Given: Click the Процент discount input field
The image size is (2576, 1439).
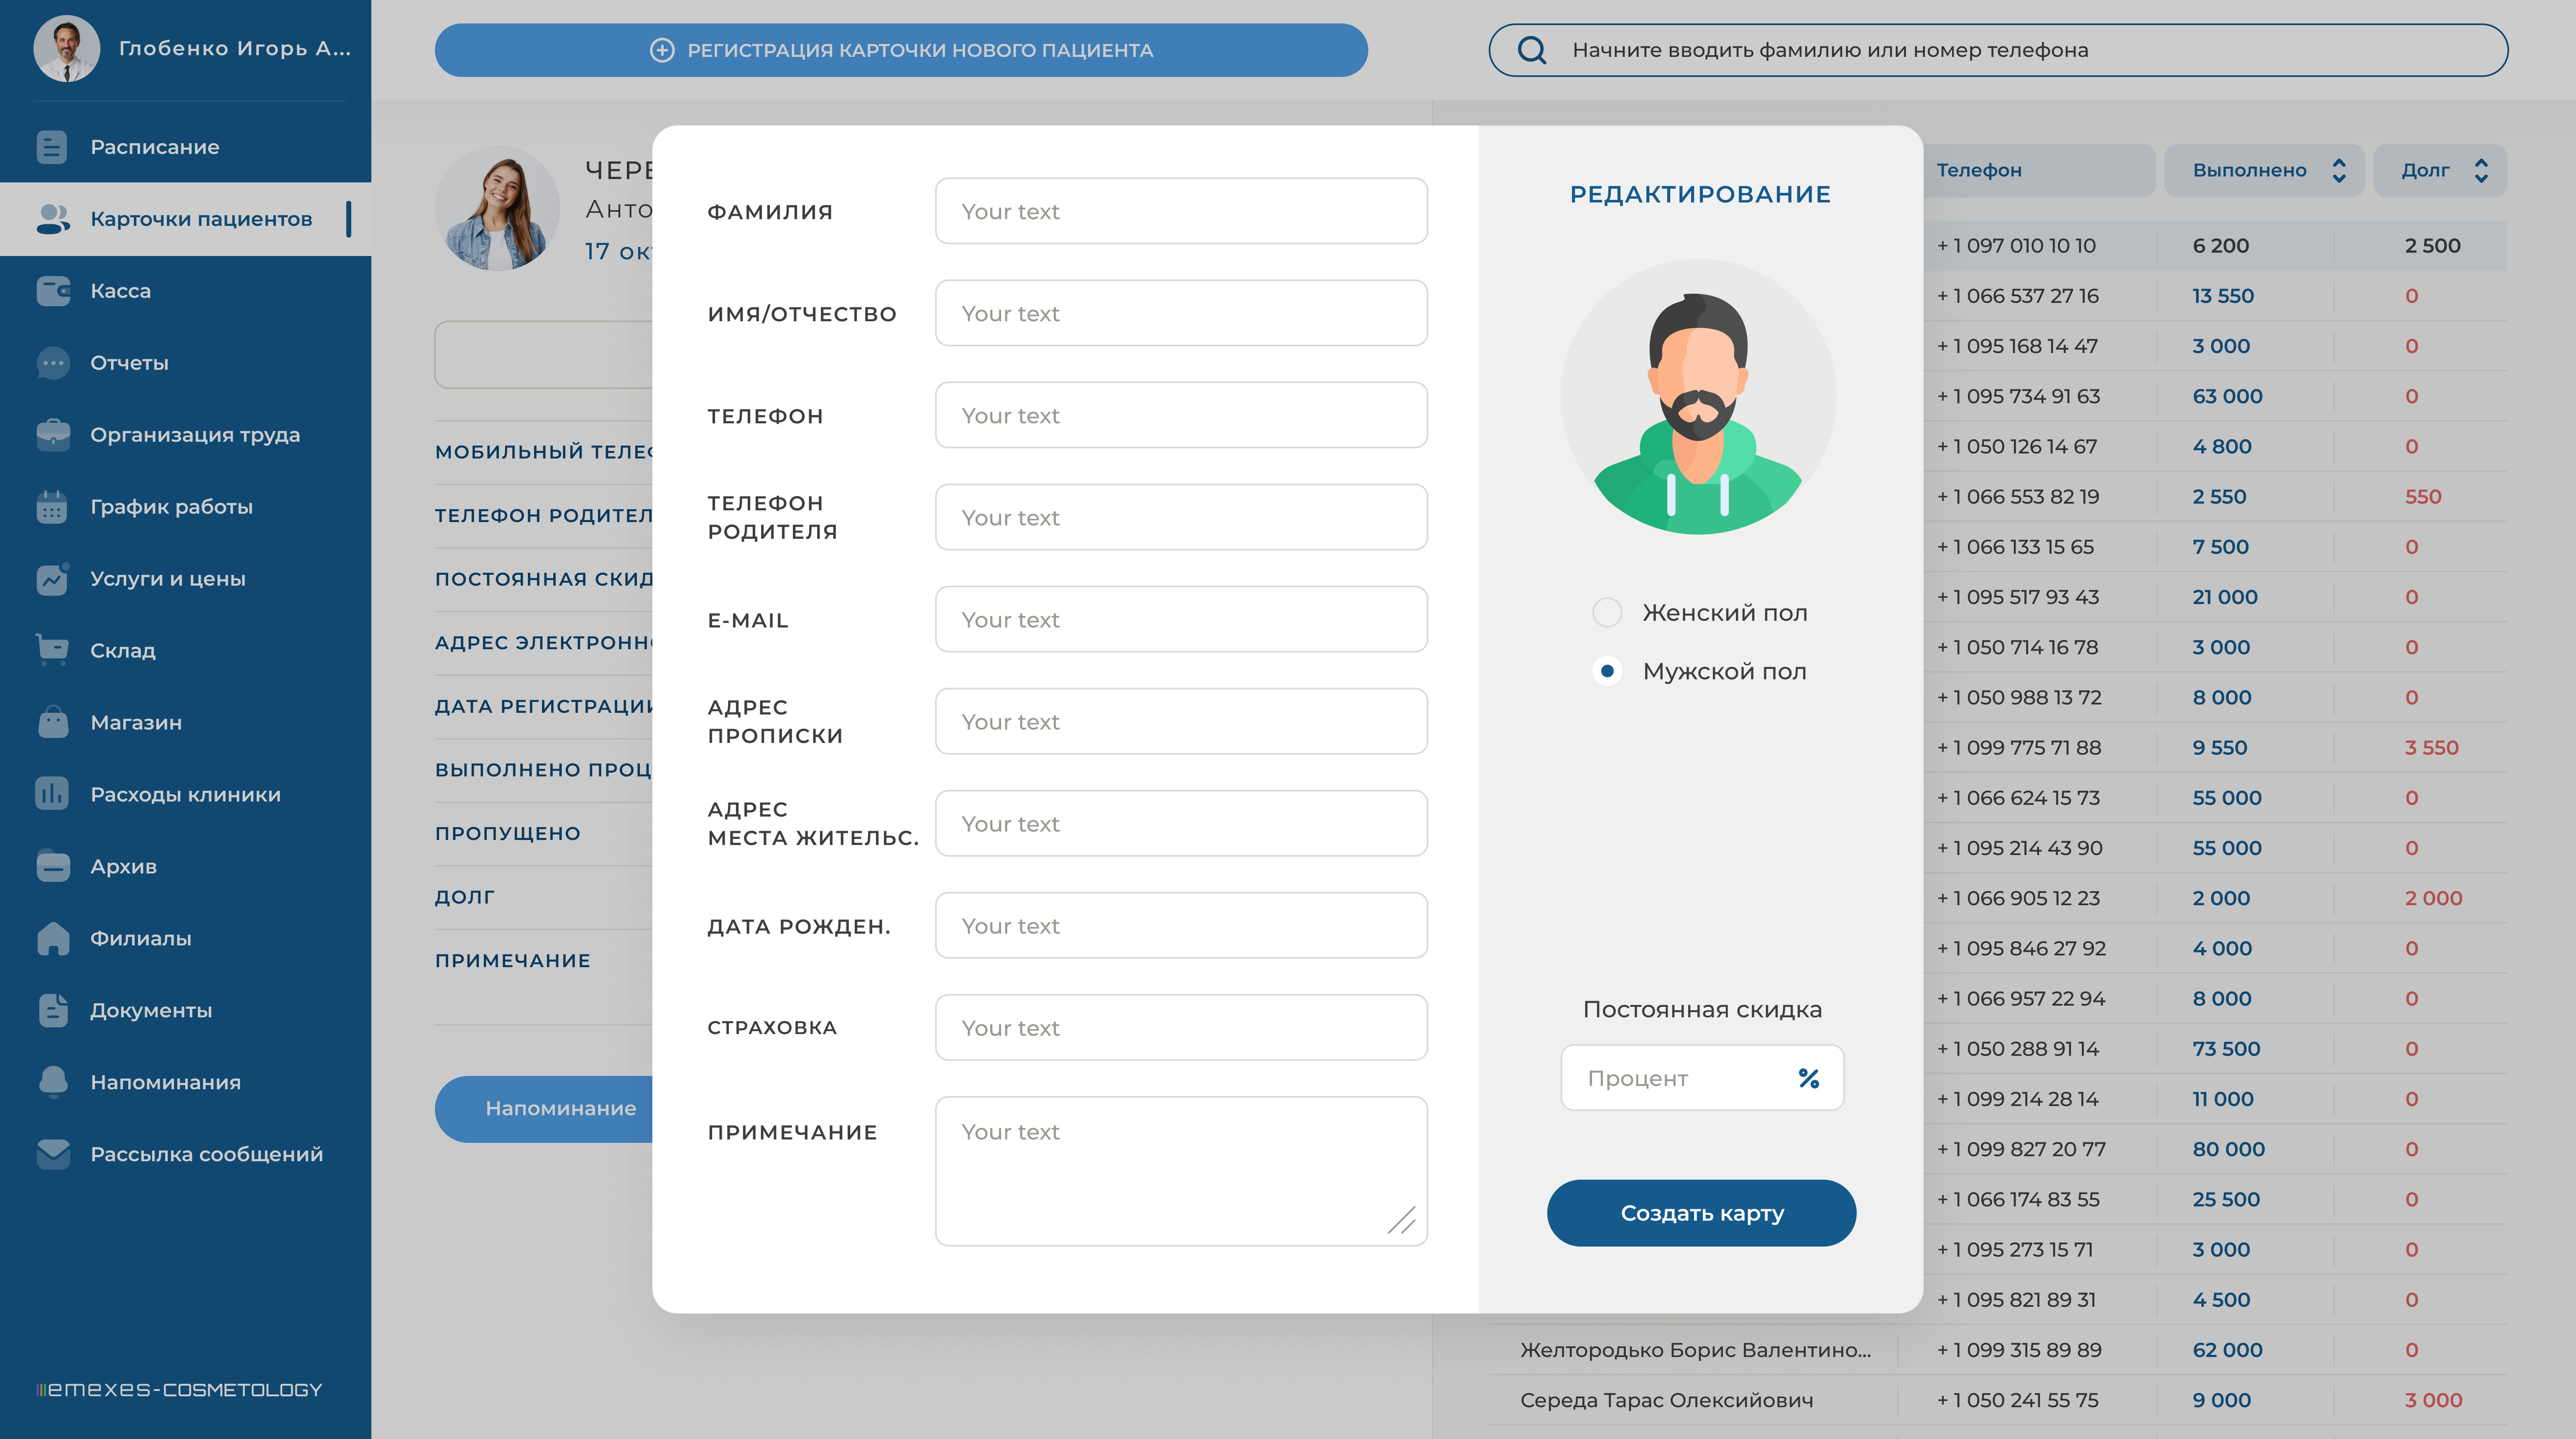Looking at the screenshot, I should click(1701, 1078).
